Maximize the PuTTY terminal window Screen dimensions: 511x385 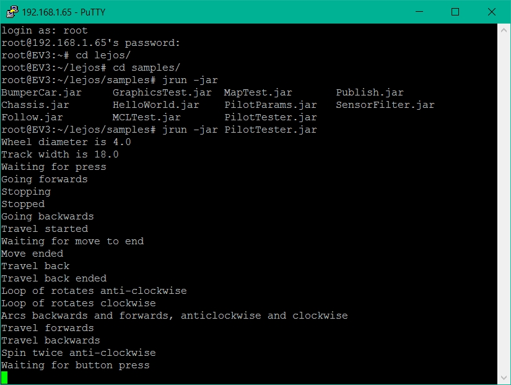coord(455,12)
